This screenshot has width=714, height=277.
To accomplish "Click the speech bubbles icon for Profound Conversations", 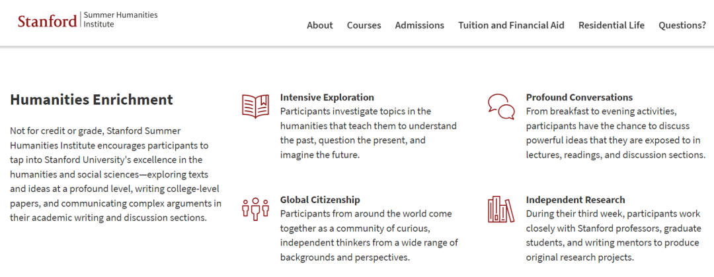I will pos(501,107).
